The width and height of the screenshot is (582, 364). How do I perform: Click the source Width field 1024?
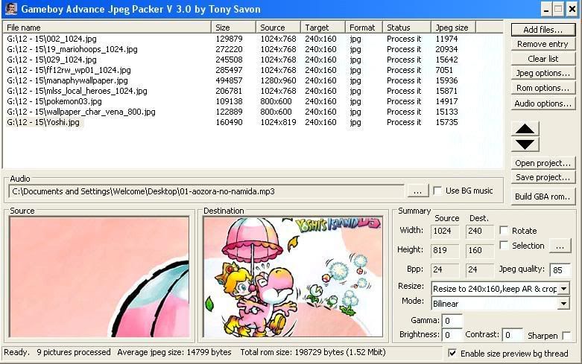coord(445,231)
